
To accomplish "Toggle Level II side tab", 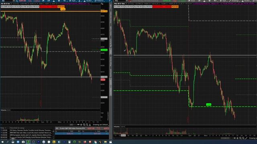I will pos(111,82).
